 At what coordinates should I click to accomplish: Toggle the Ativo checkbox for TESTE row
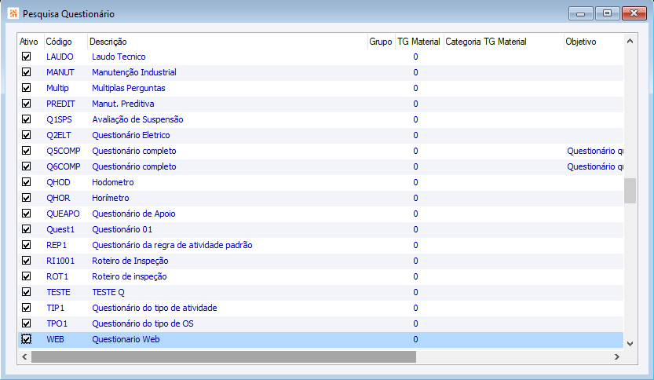click(26, 292)
